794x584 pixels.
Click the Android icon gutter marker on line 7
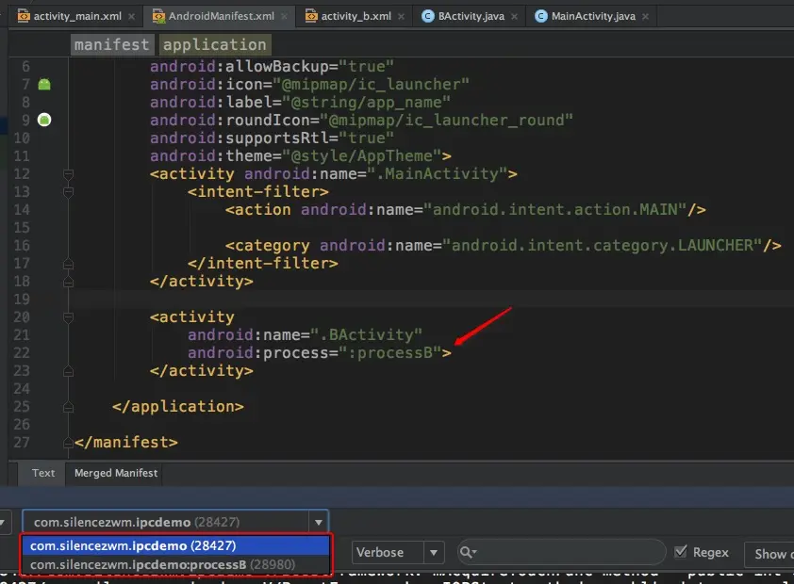click(44, 84)
